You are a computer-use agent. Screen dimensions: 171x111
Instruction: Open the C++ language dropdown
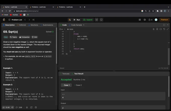click(62, 29)
